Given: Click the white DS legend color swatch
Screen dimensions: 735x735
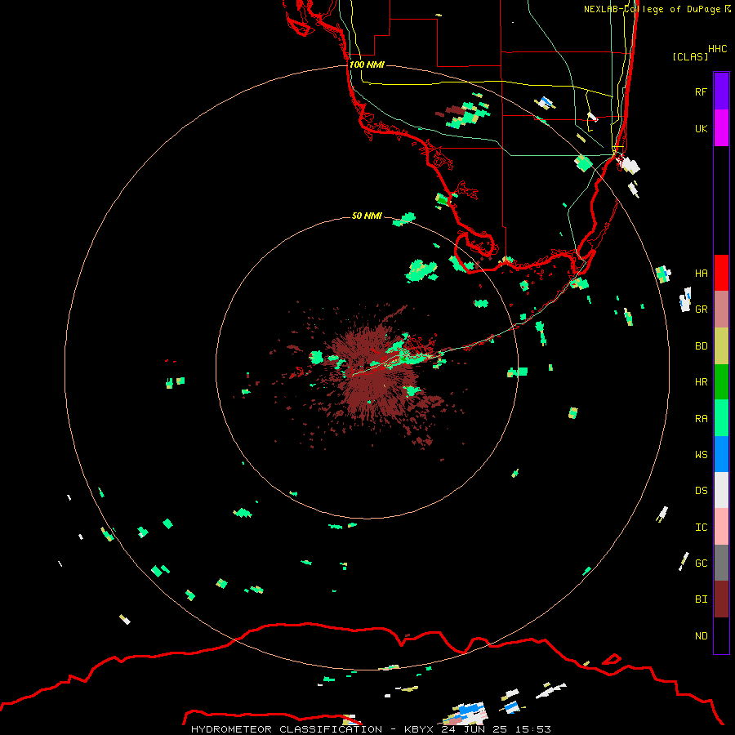Looking at the screenshot, I should point(721,490).
